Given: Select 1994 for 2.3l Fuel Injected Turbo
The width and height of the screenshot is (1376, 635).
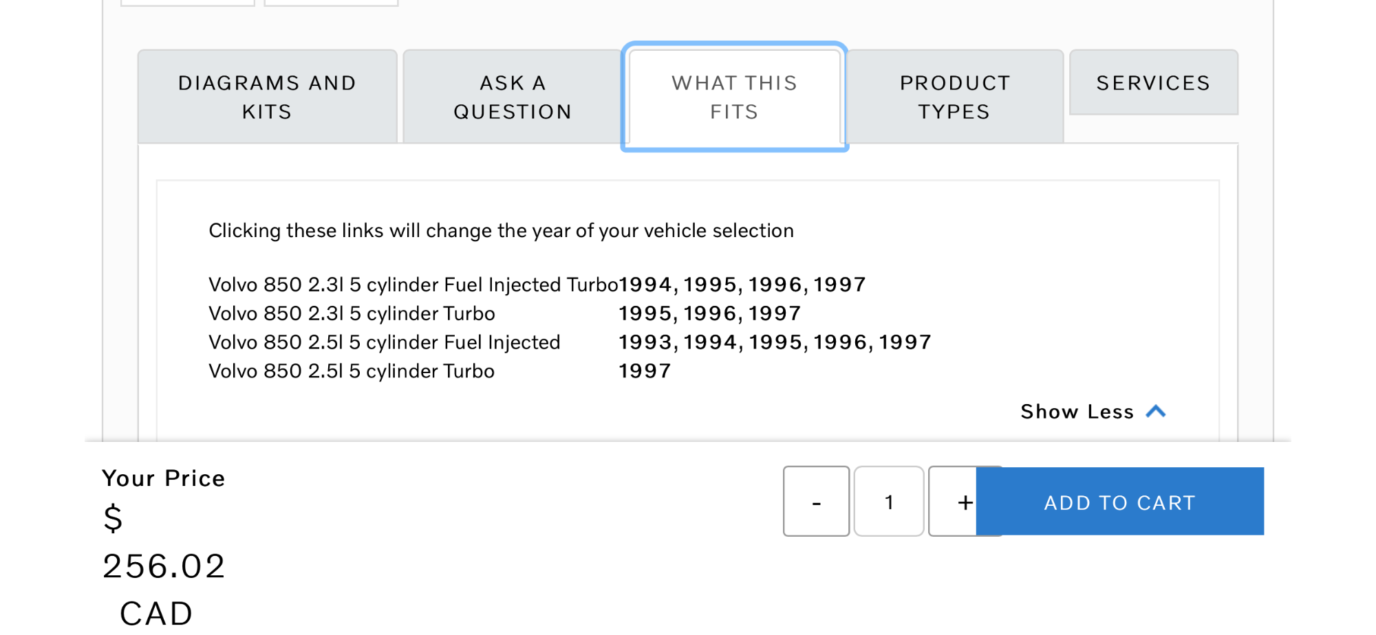Looking at the screenshot, I should (x=645, y=285).
